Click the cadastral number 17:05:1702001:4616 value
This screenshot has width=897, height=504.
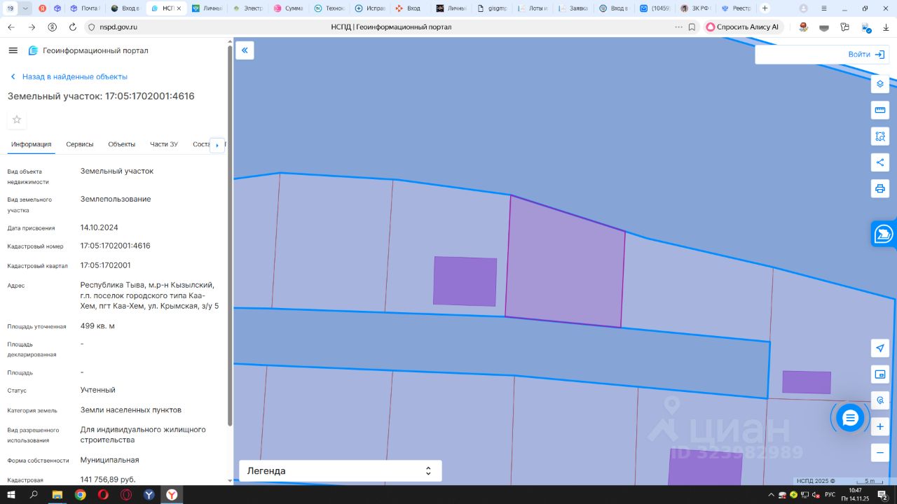coord(116,246)
